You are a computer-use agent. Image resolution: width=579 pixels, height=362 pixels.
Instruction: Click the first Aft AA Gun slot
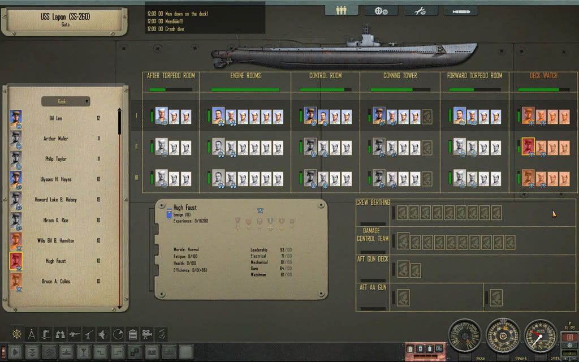click(403, 298)
